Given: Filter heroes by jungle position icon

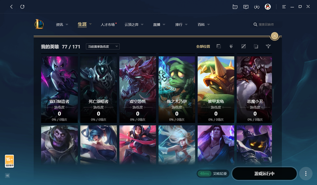Looking at the screenshot, I should [231, 46].
